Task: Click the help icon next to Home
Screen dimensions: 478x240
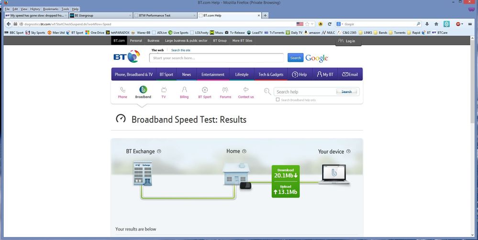Action: (x=244, y=152)
